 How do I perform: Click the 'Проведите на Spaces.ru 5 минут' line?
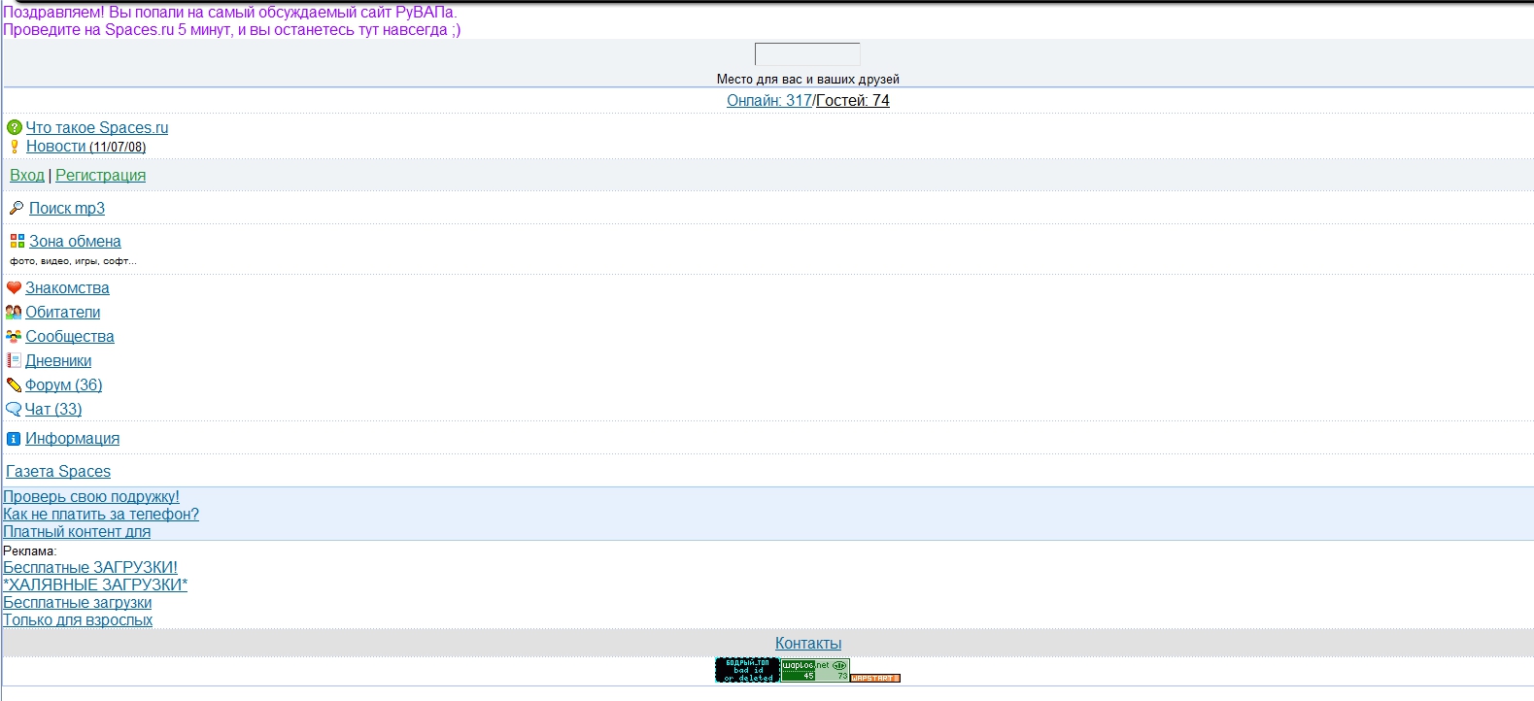tap(232, 29)
